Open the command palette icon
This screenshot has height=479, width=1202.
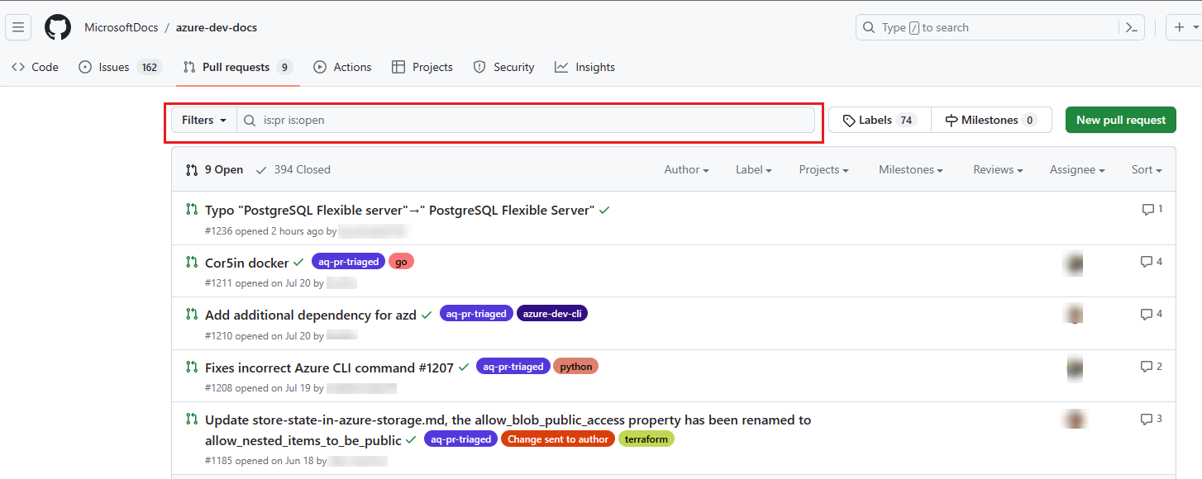(x=1132, y=27)
